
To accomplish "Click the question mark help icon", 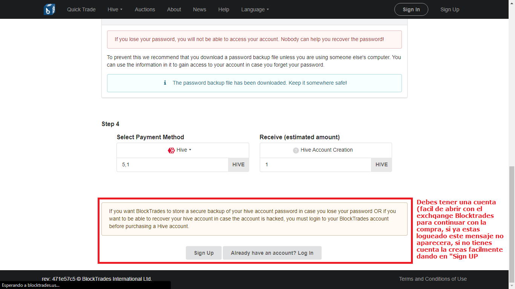I will coord(296,150).
